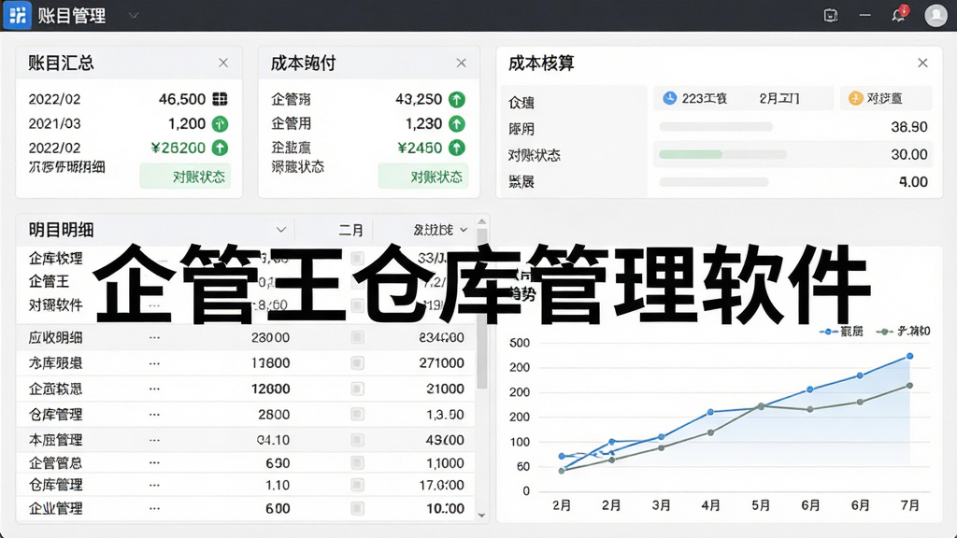Open the user avatar profile
957x538 pixels.
936,15
